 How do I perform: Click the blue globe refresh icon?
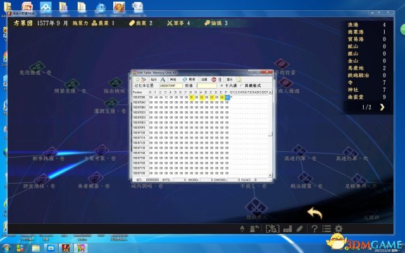pyautogui.click(x=185, y=79)
